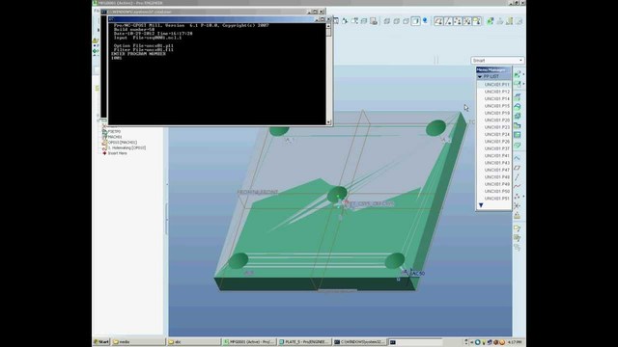Switch to hidden line display icon

click(396, 21)
